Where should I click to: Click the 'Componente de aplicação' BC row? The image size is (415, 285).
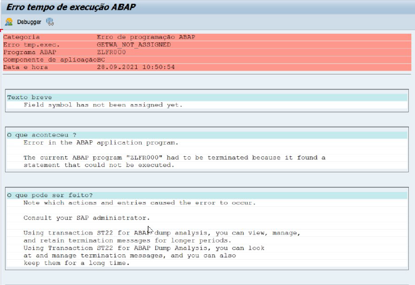click(x=207, y=60)
